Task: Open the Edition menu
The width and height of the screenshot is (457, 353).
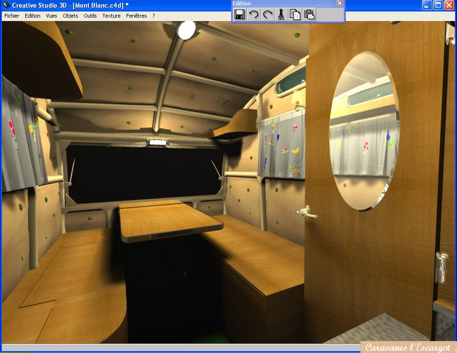Action: pyautogui.click(x=32, y=16)
